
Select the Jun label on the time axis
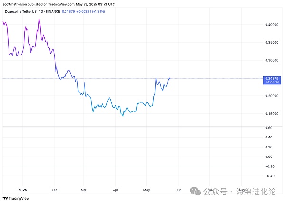pos(178,190)
